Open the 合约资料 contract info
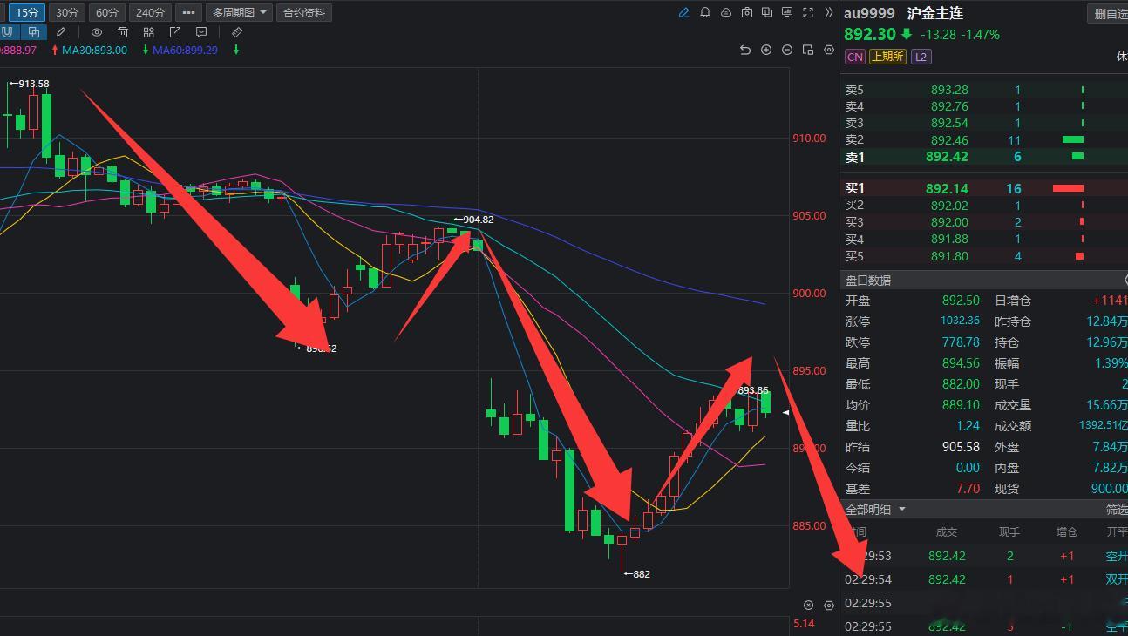Image resolution: width=1128 pixels, height=636 pixels. 304,13
